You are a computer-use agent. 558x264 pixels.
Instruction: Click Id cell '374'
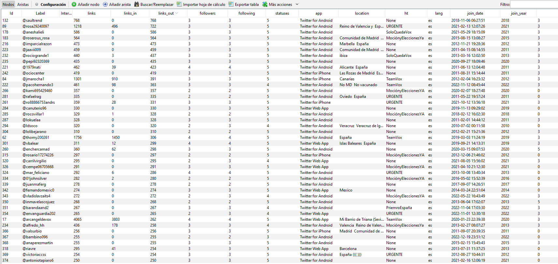click(x=5, y=260)
